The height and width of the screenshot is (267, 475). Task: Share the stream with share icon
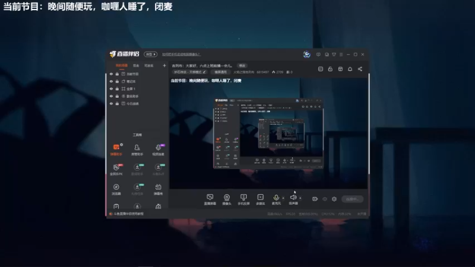(360, 69)
